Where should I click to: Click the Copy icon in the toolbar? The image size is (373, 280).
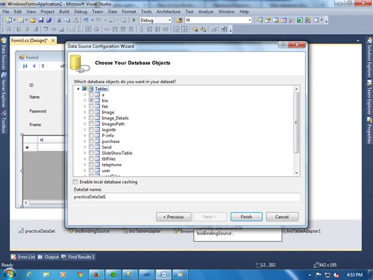point(68,20)
